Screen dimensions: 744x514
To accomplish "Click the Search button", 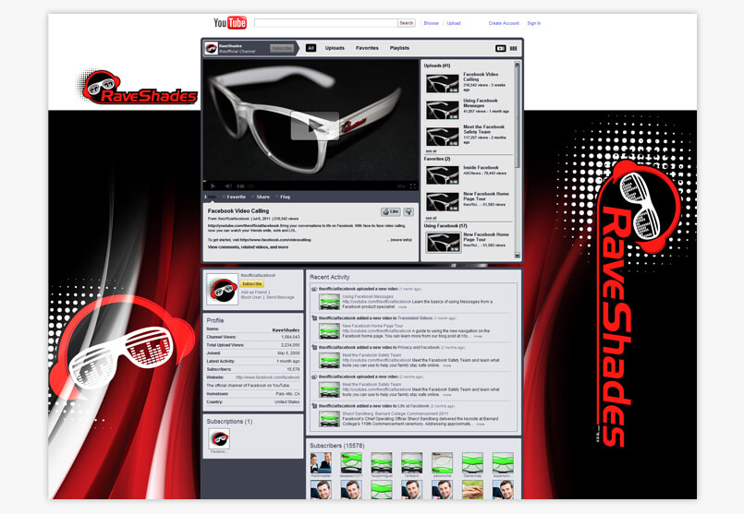I will (406, 23).
